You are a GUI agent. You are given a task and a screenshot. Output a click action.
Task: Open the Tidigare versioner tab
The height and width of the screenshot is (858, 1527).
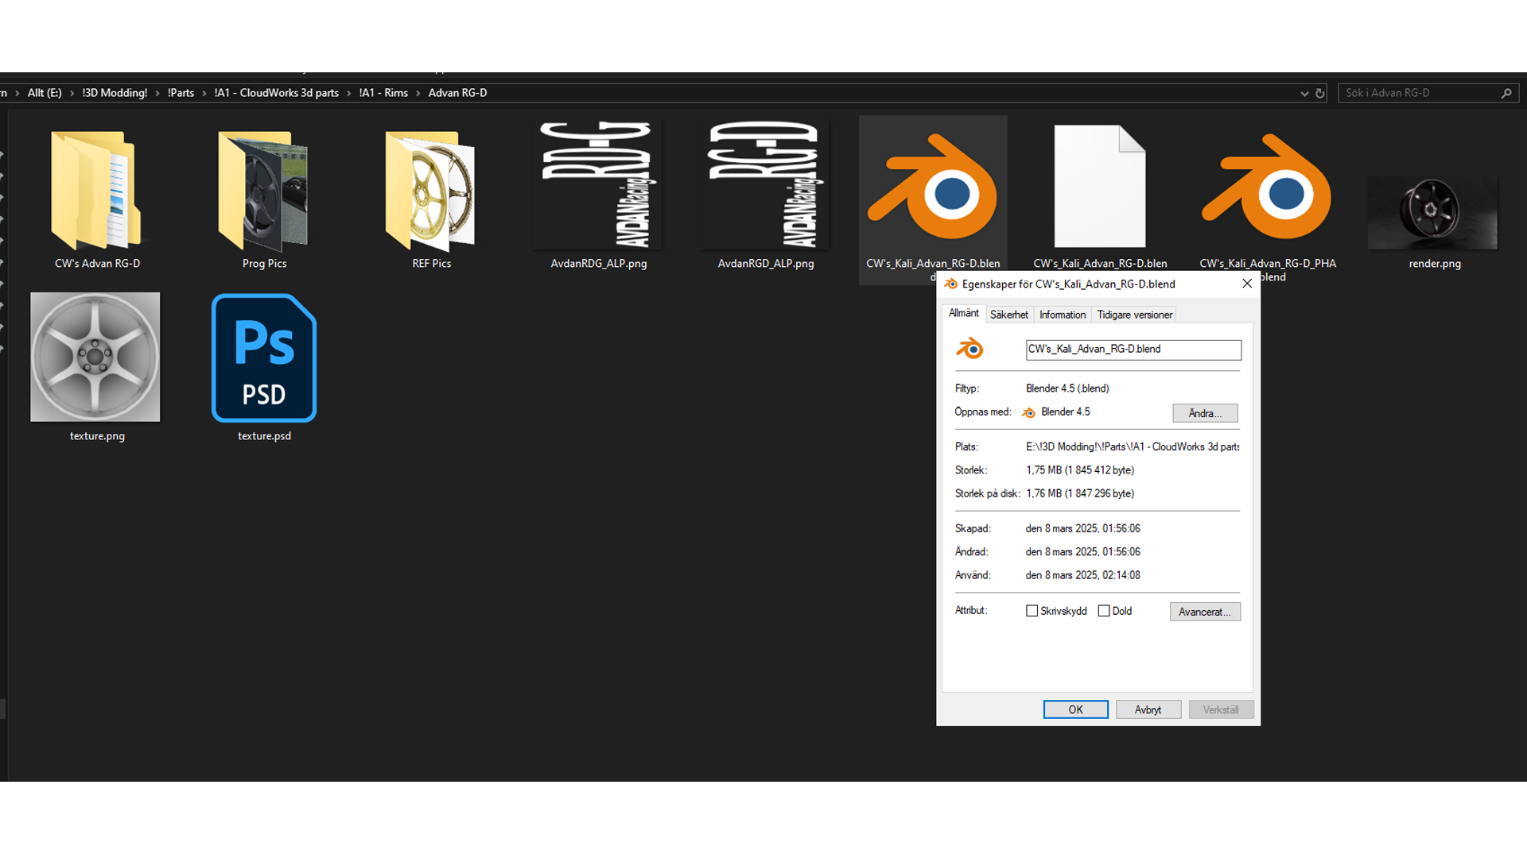pos(1134,315)
